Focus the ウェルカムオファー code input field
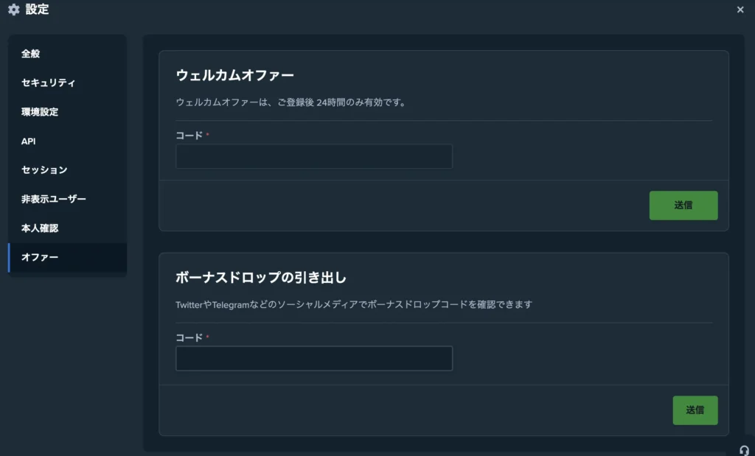This screenshot has height=456, width=755. click(x=314, y=156)
